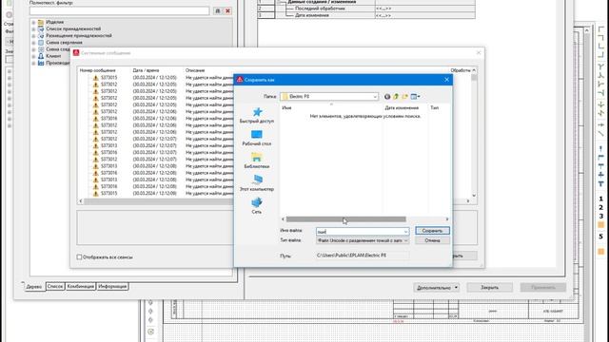Screen dimensions: 609x342
Task: Click the number 3 icon in right toolbar
Action: [x=600, y=216]
